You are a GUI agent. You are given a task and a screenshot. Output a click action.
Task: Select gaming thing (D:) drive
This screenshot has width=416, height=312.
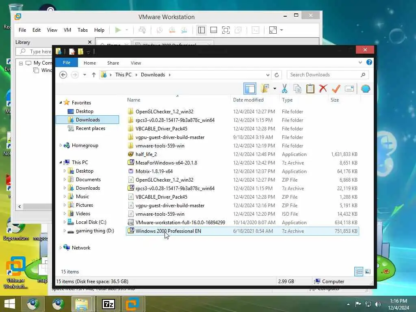pyautogui.click(x=95, y=231)
